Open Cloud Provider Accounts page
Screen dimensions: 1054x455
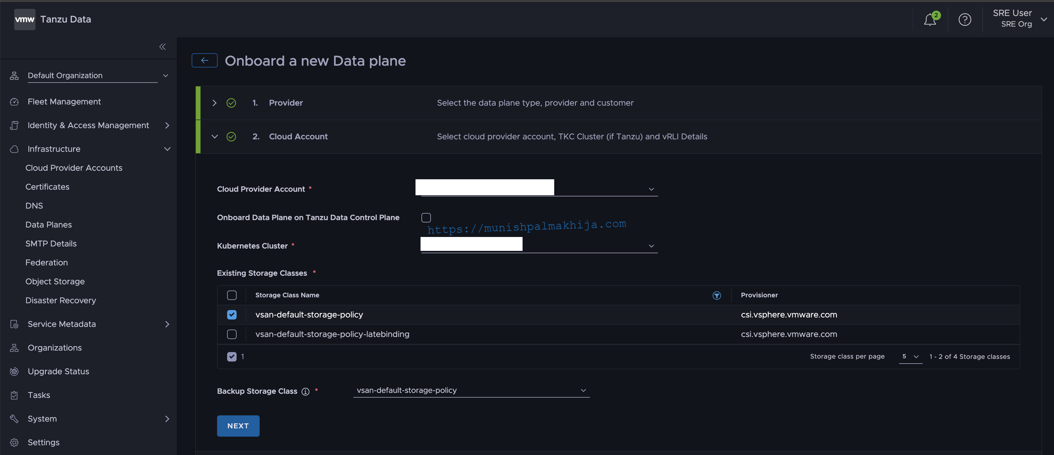coord(74,168)
